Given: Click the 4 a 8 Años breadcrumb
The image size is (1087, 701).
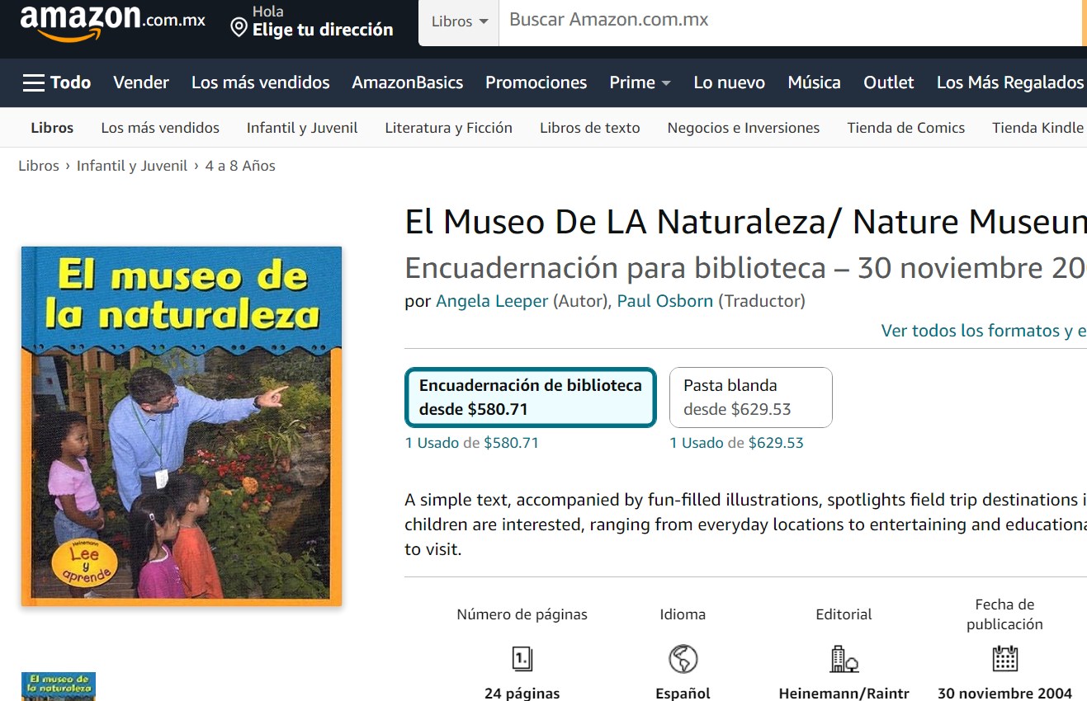Looking at the screenshot, I should (240, 166).
